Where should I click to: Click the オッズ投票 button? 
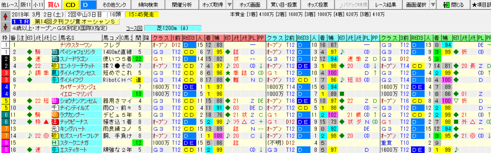[x=318, y=5]
